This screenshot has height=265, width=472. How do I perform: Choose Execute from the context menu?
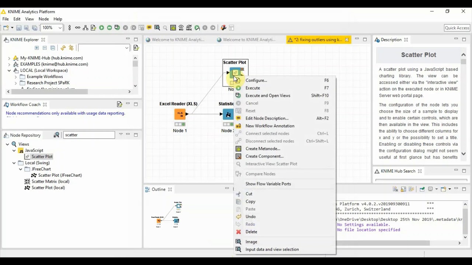(285, 88)
